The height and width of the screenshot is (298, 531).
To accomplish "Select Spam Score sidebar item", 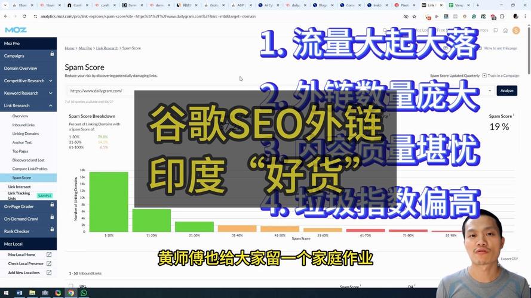I will tap(29, 178).
